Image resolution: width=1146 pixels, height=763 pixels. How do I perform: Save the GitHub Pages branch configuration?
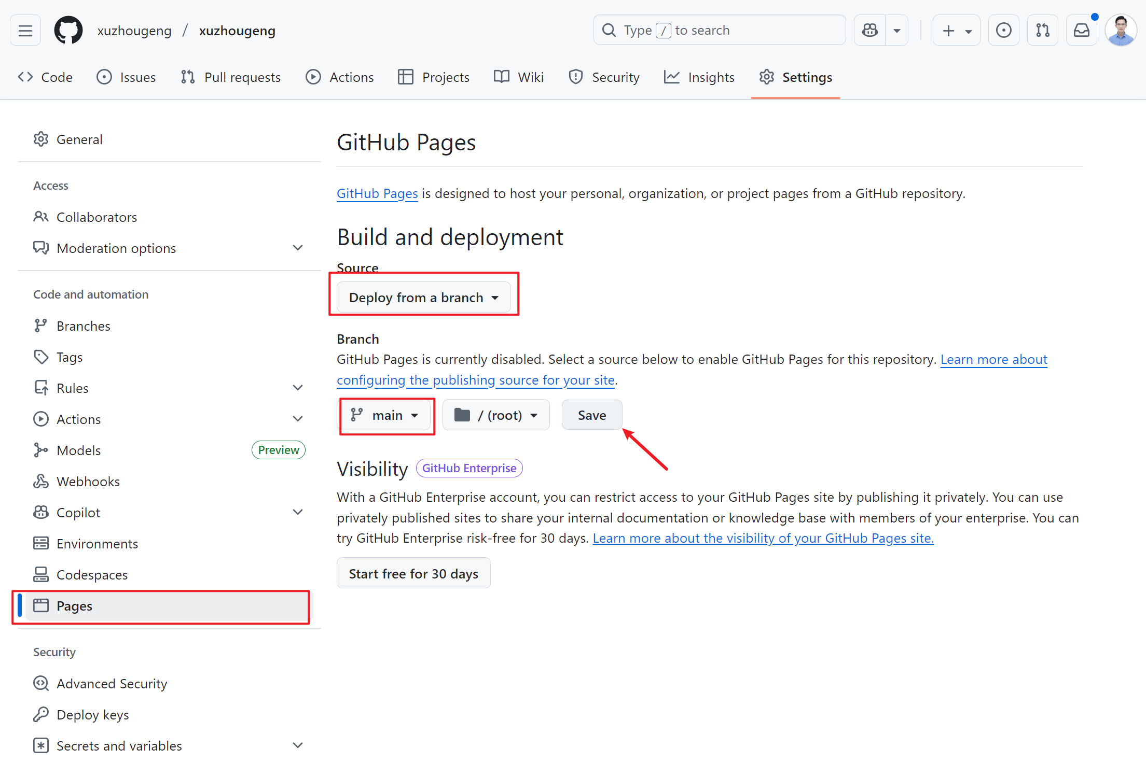[x=591, y=415]
